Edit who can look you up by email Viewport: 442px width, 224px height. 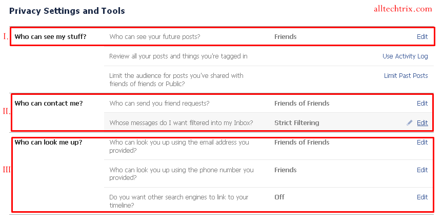pos(423,142)
